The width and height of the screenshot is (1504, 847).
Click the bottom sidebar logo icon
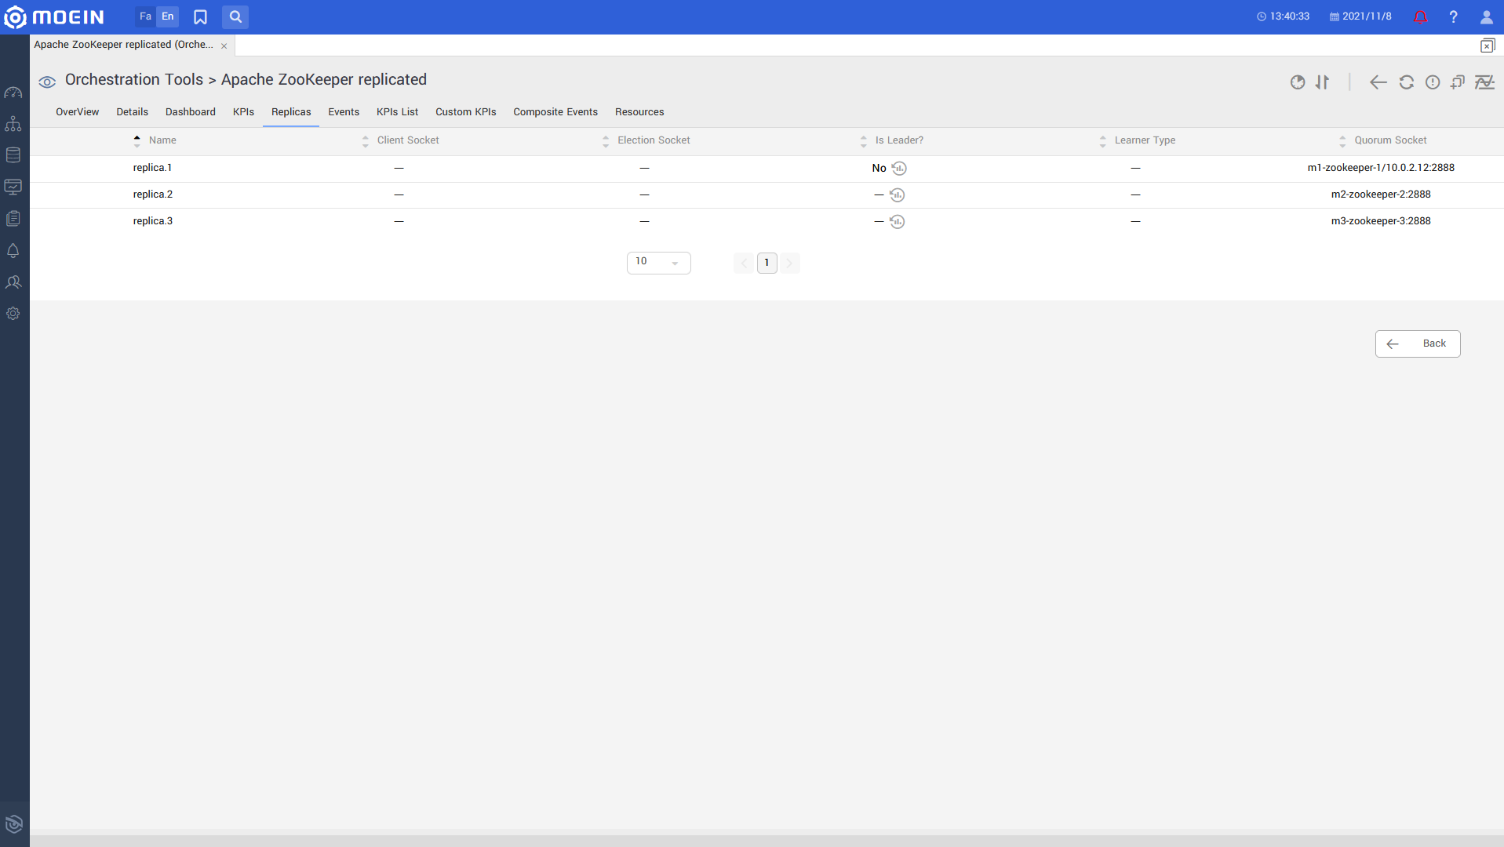[14, 823]
